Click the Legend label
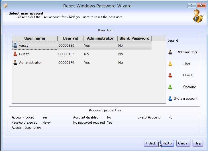208x151 pixels. click(x=173, y=40)
